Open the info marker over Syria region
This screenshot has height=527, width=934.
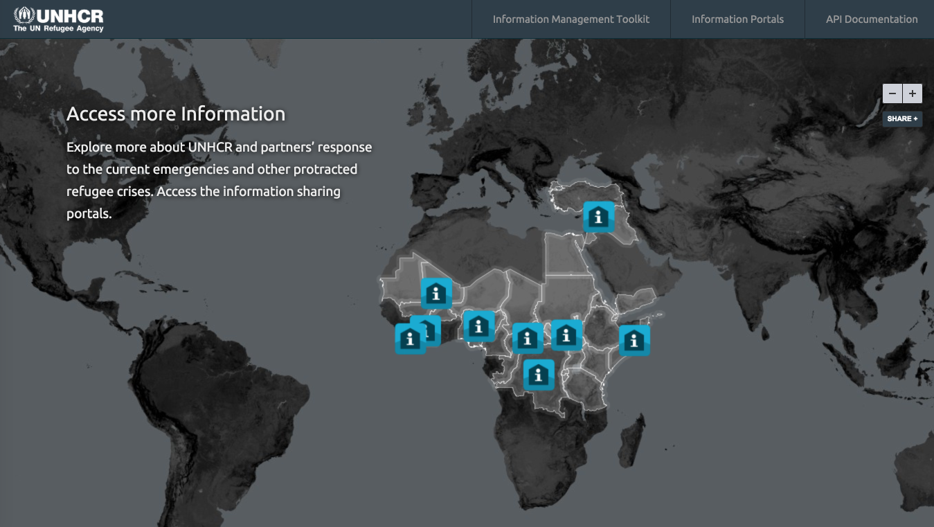(x=598, y=217)
